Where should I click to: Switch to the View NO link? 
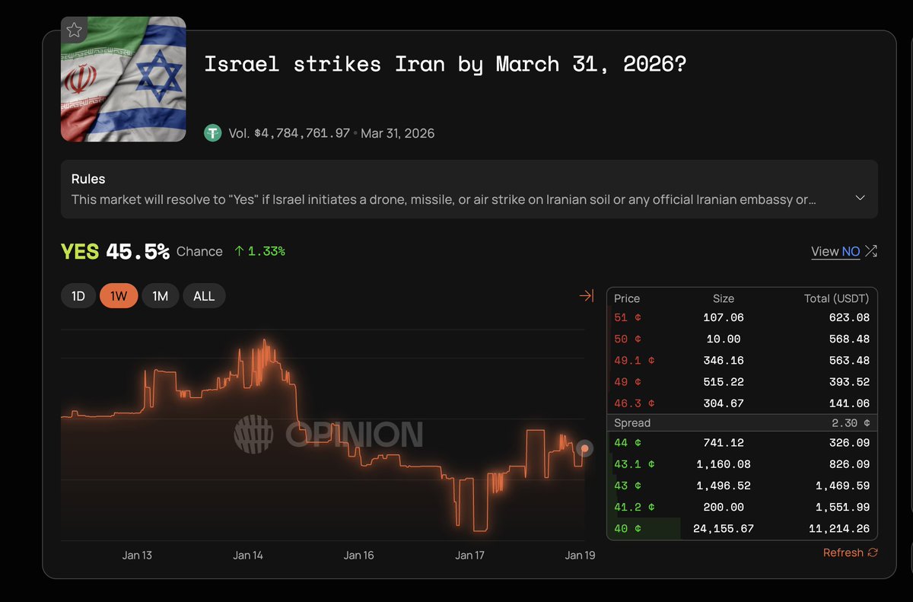pos(835,251)
